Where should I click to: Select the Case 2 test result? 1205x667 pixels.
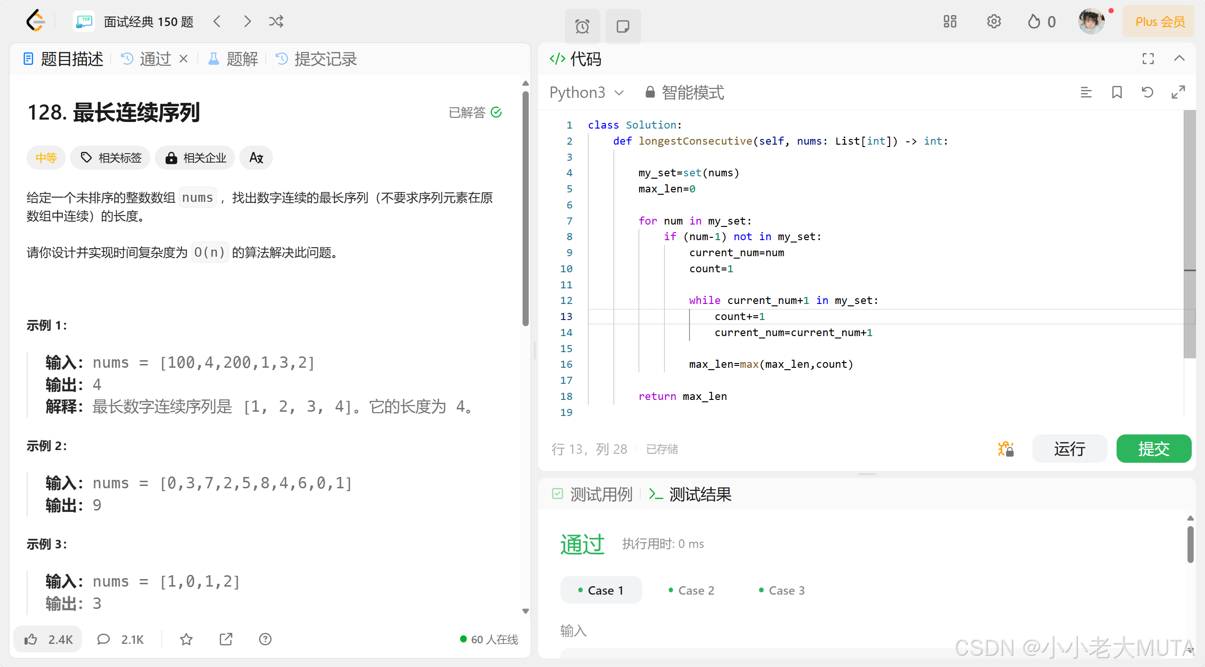pos(691,590)
